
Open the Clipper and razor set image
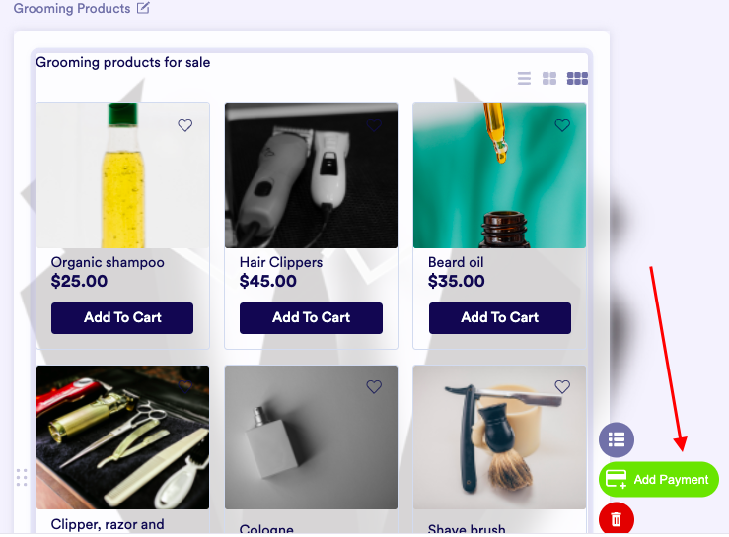(122, 437)
